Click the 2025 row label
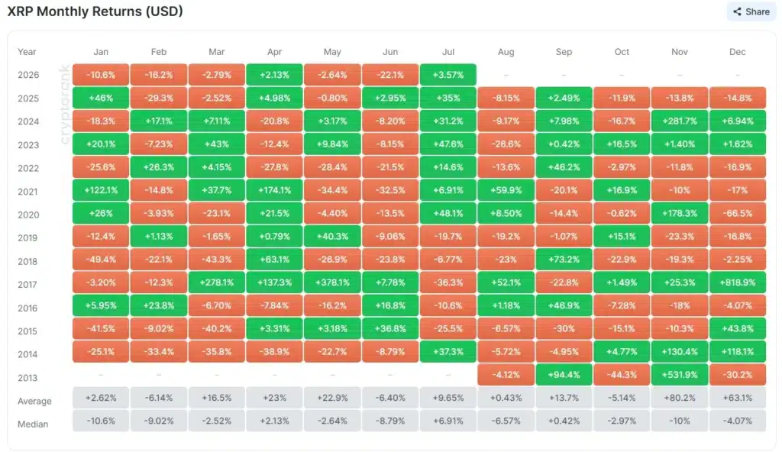Image resolution: width=782 pixels, height=452 pixels. point(28,98)
